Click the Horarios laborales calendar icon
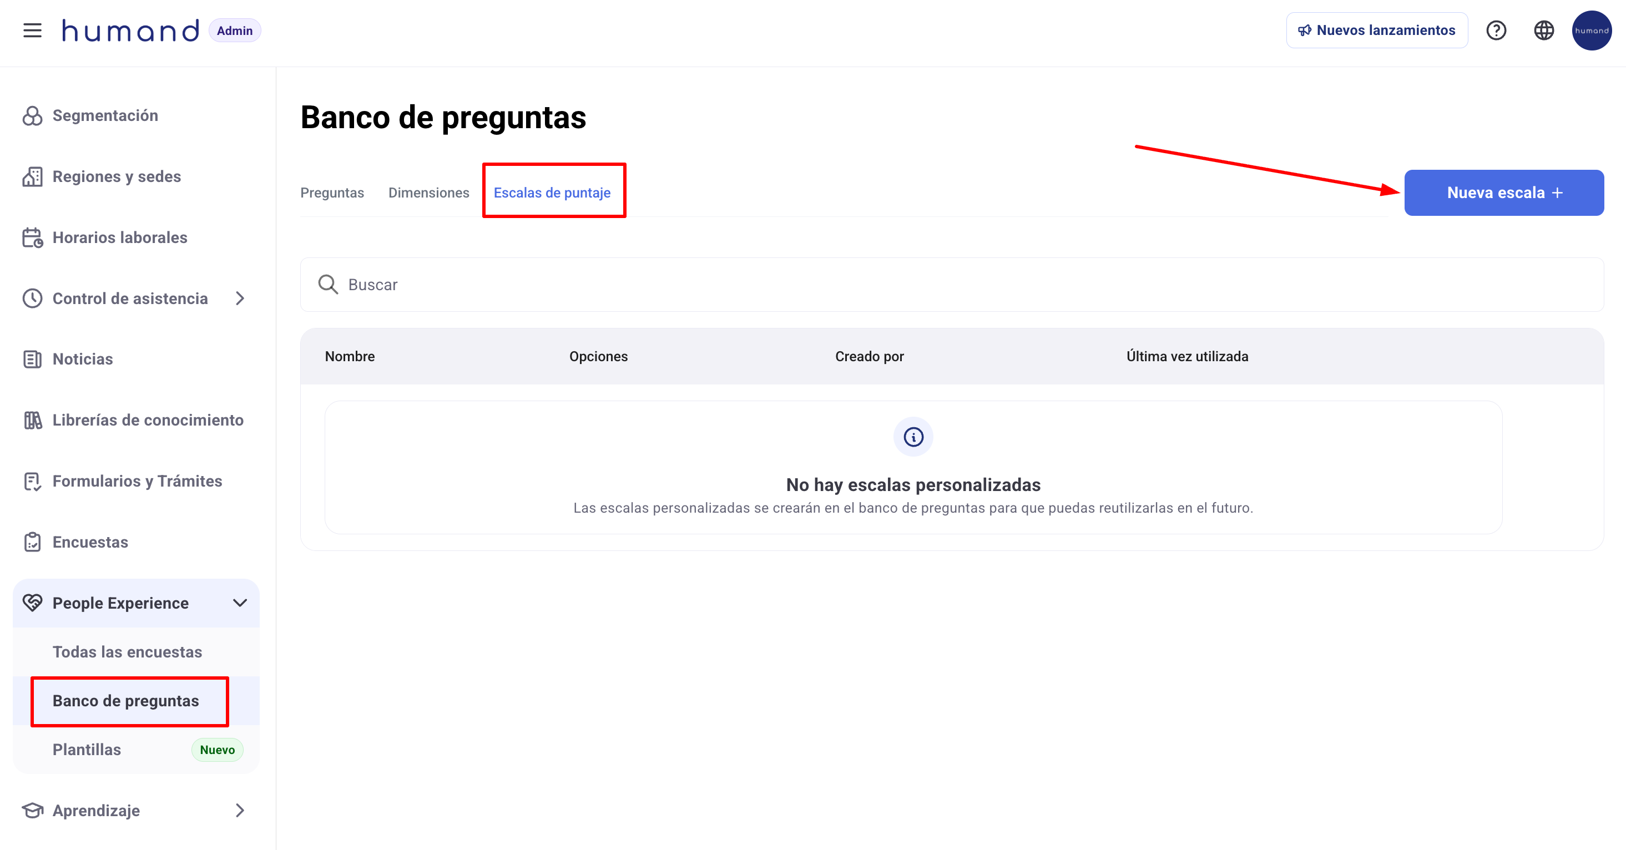 coord(32,238)
